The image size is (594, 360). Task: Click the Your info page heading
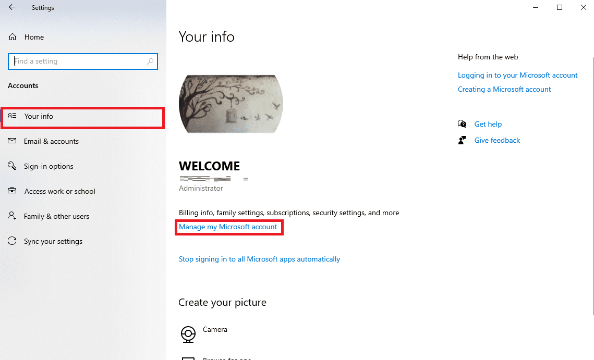pyautogui.click(x=207, y=36)
